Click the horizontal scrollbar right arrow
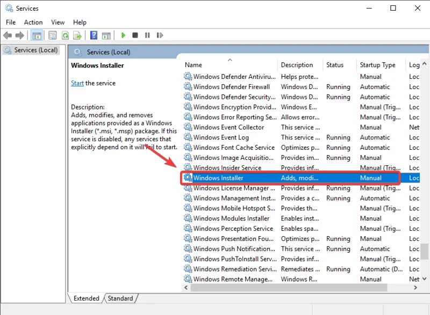Screen dimensions: 430x315 pyautogui.click(x=415, y=288)
